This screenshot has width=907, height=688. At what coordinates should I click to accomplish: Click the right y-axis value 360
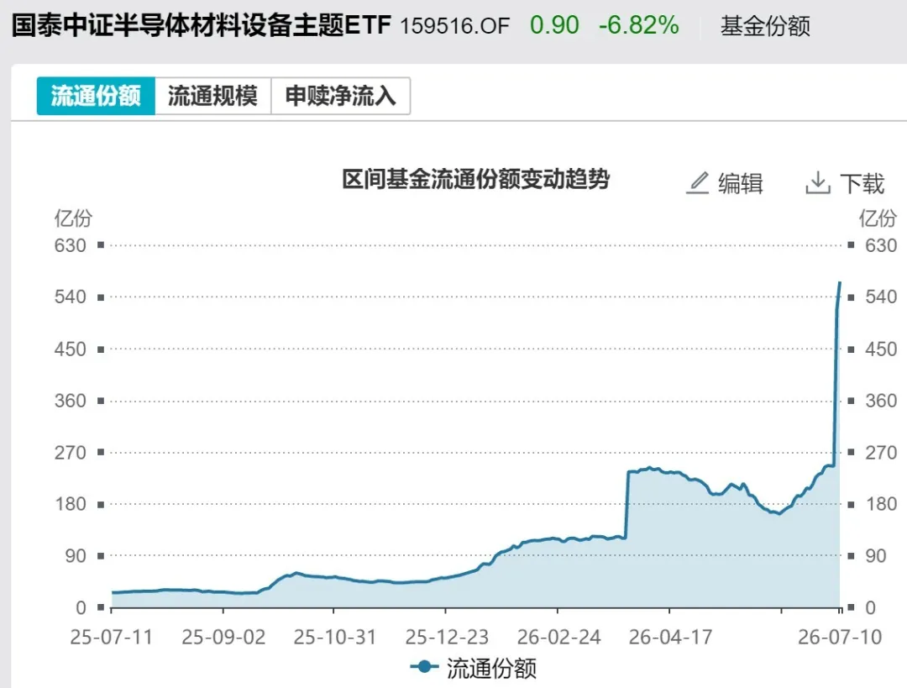881,401
